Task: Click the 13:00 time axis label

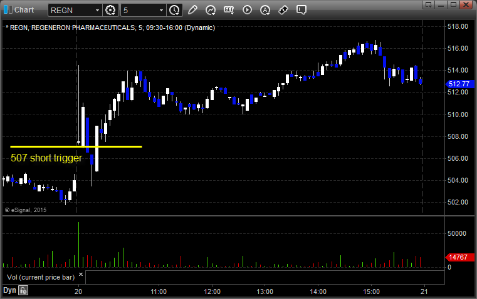Action: pyautogui.click(x=265, y=291)
